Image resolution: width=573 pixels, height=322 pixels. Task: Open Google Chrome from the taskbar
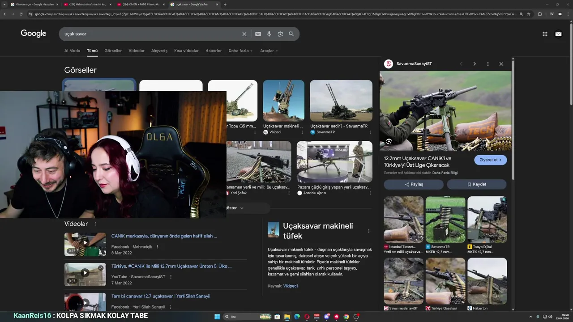(346, 317)
